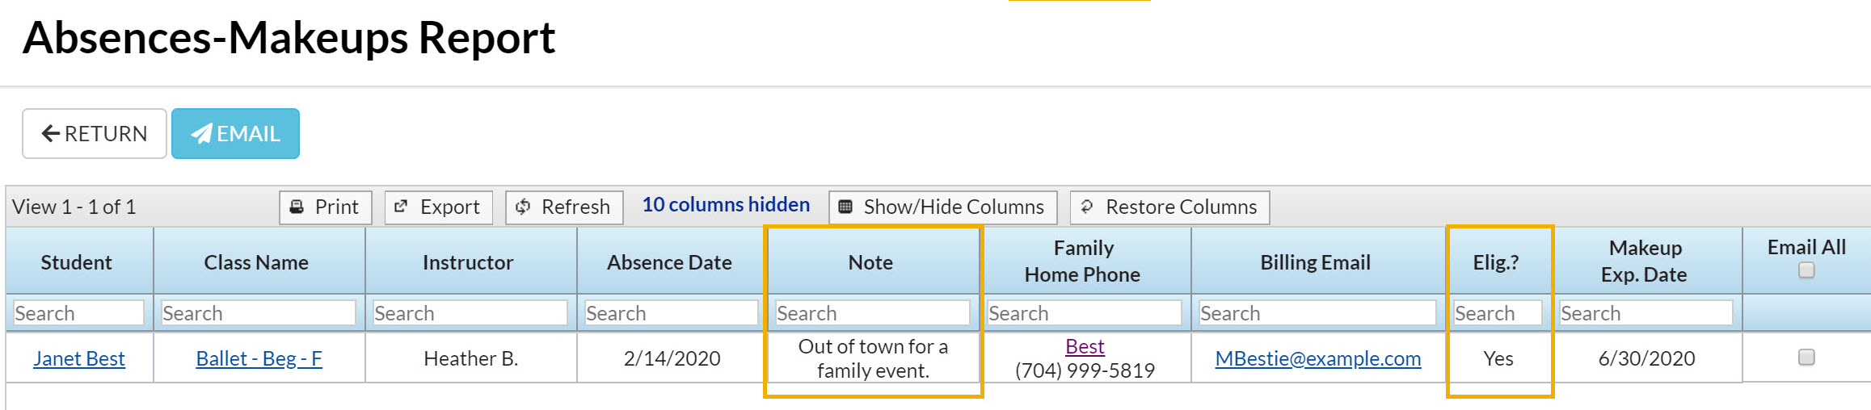1871x410 pixels.
Task: Open the Best family link
Action: (x=1085, y=346)
